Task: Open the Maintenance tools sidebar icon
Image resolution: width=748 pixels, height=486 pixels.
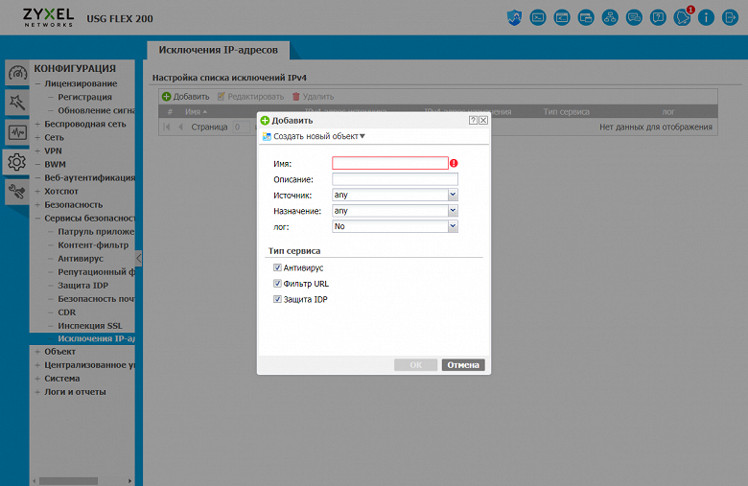Action: point(17,192)
